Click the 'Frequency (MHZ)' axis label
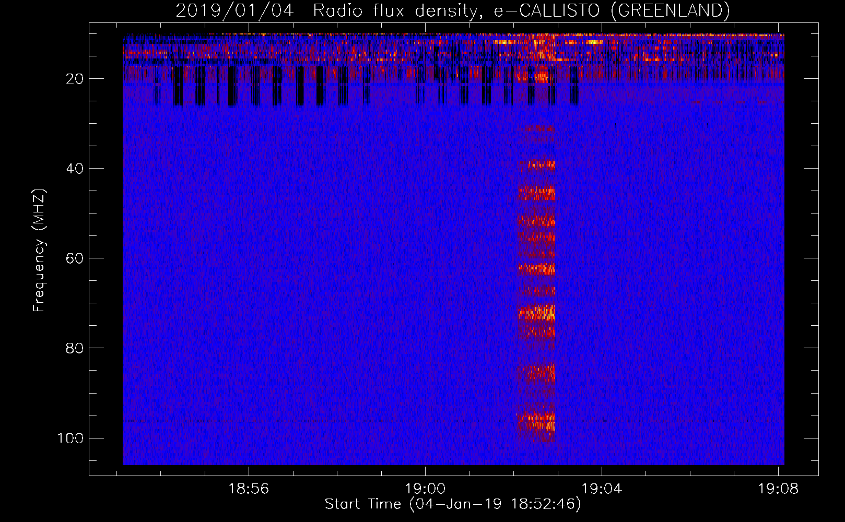Screen dimensions: 845x522 coord(39,251)
